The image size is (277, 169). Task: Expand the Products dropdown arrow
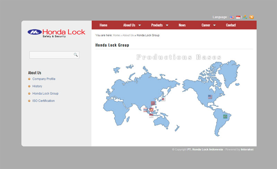[167, 25]
